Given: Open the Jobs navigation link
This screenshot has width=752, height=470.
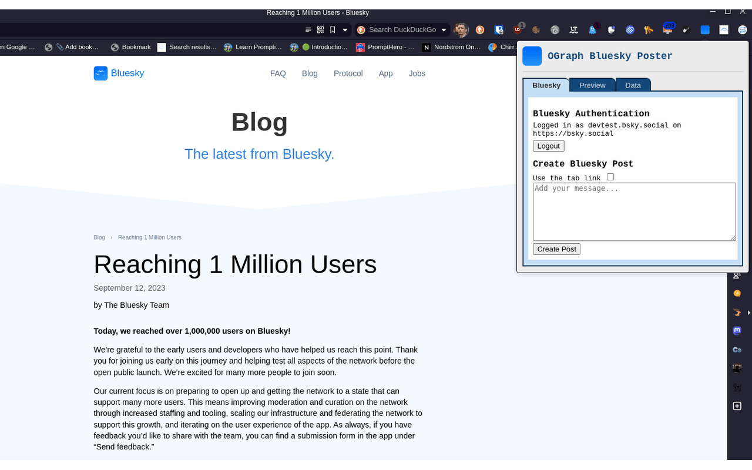Looking at the screenshot, I should [x=417, y=73].
